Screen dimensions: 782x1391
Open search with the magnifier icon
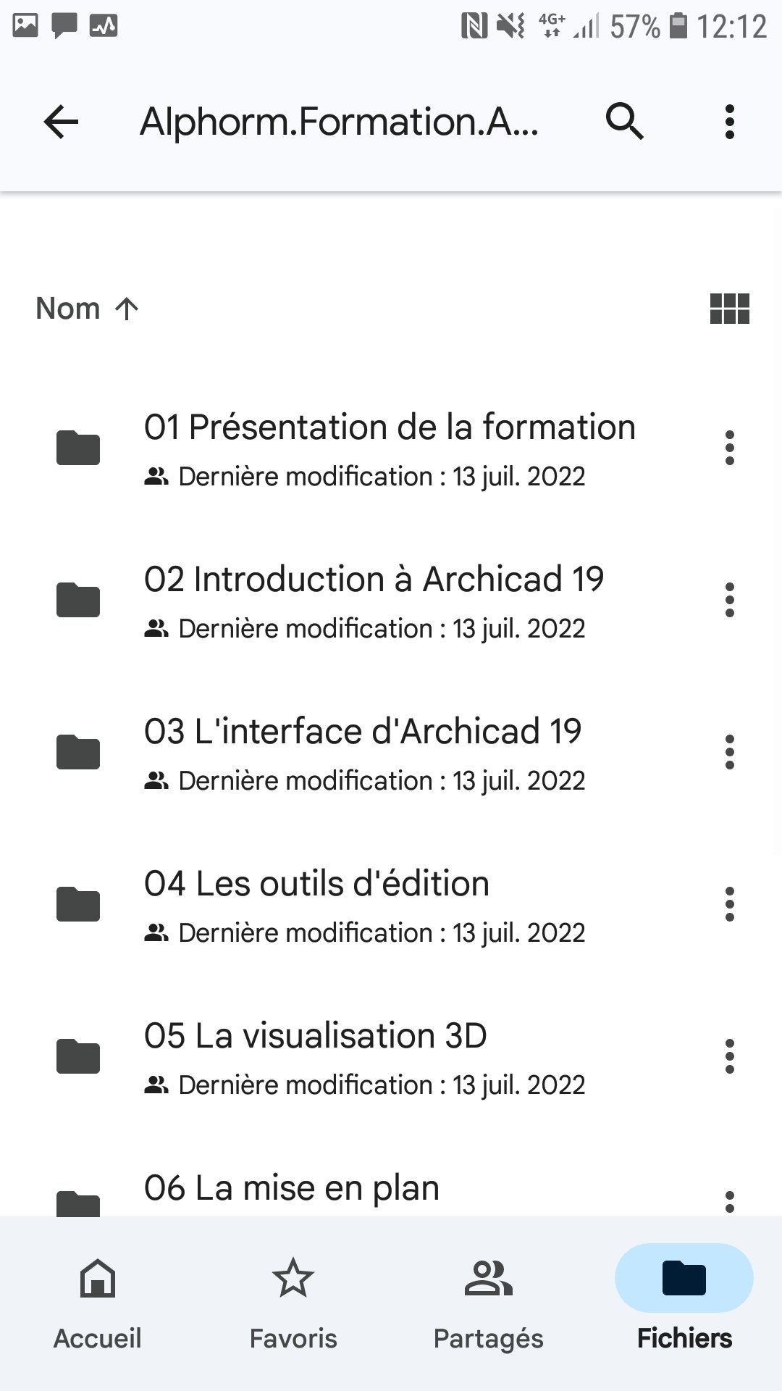[x=624, y=122]
